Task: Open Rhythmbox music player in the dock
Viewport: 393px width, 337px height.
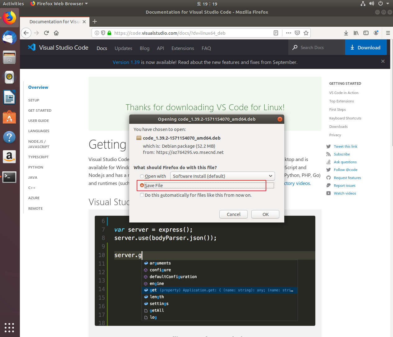Action: click(x=9, y=77)
